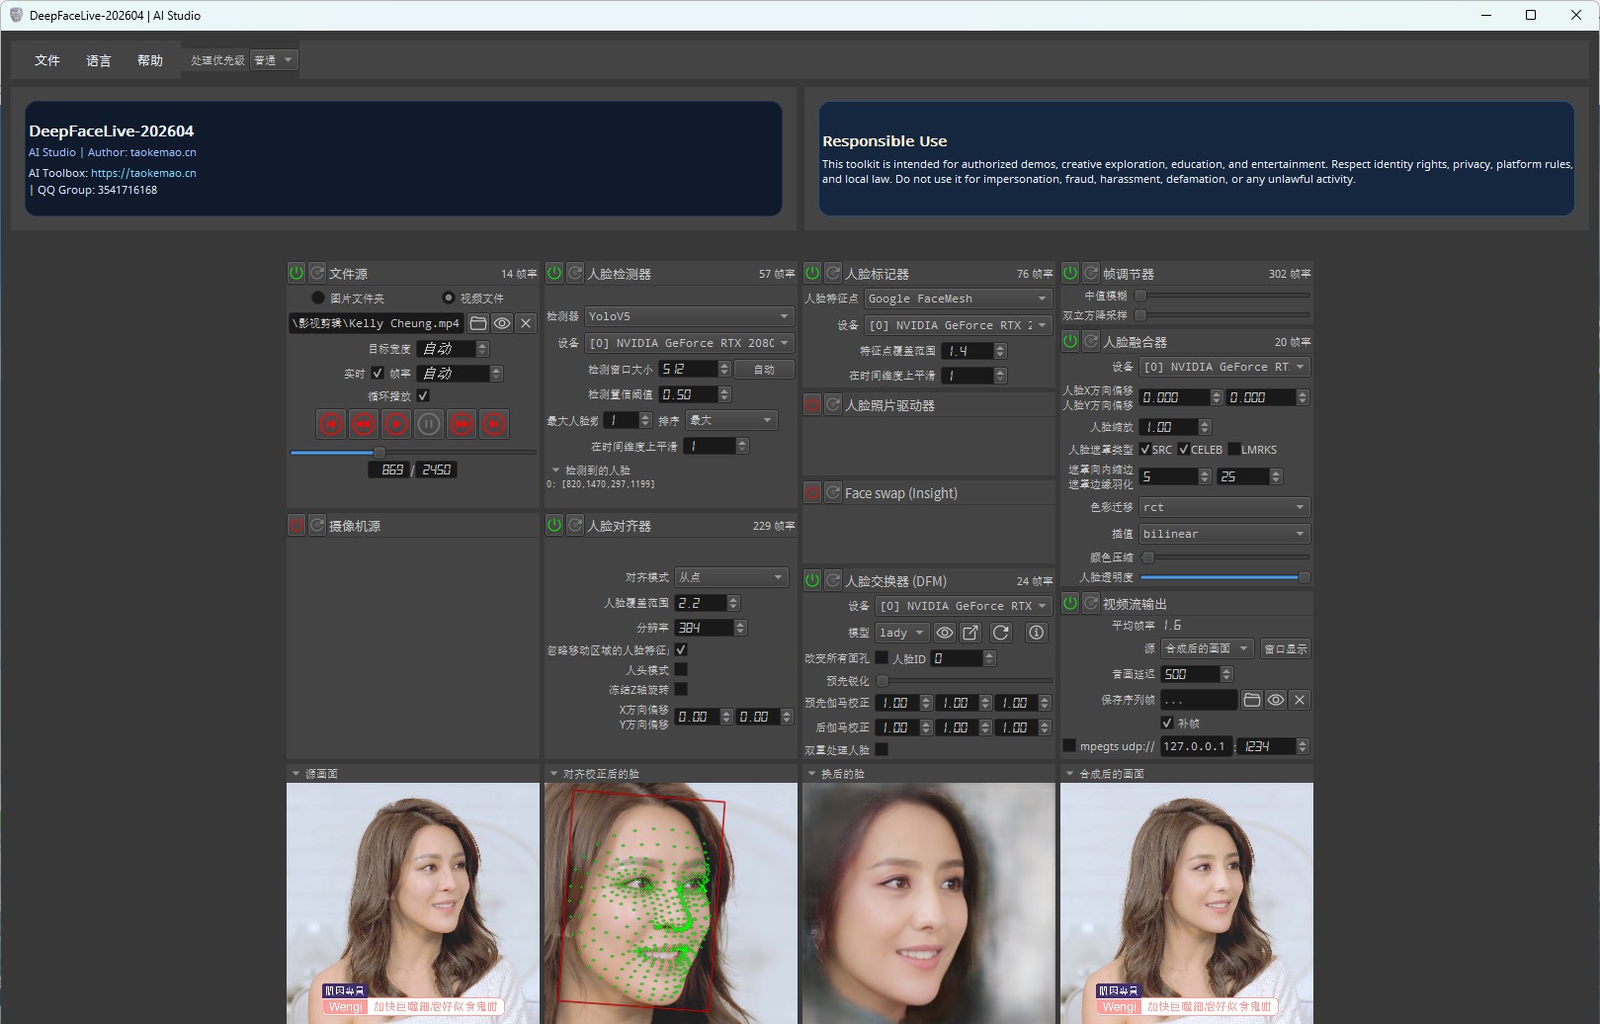Pause the source video
Viewport: 1600px width, 1024px height.
[429, 424]
